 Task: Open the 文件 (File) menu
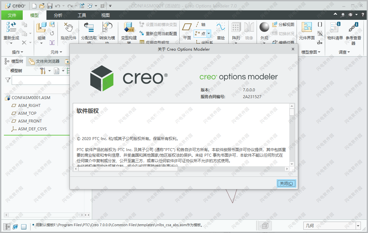(x=12, y=15)
